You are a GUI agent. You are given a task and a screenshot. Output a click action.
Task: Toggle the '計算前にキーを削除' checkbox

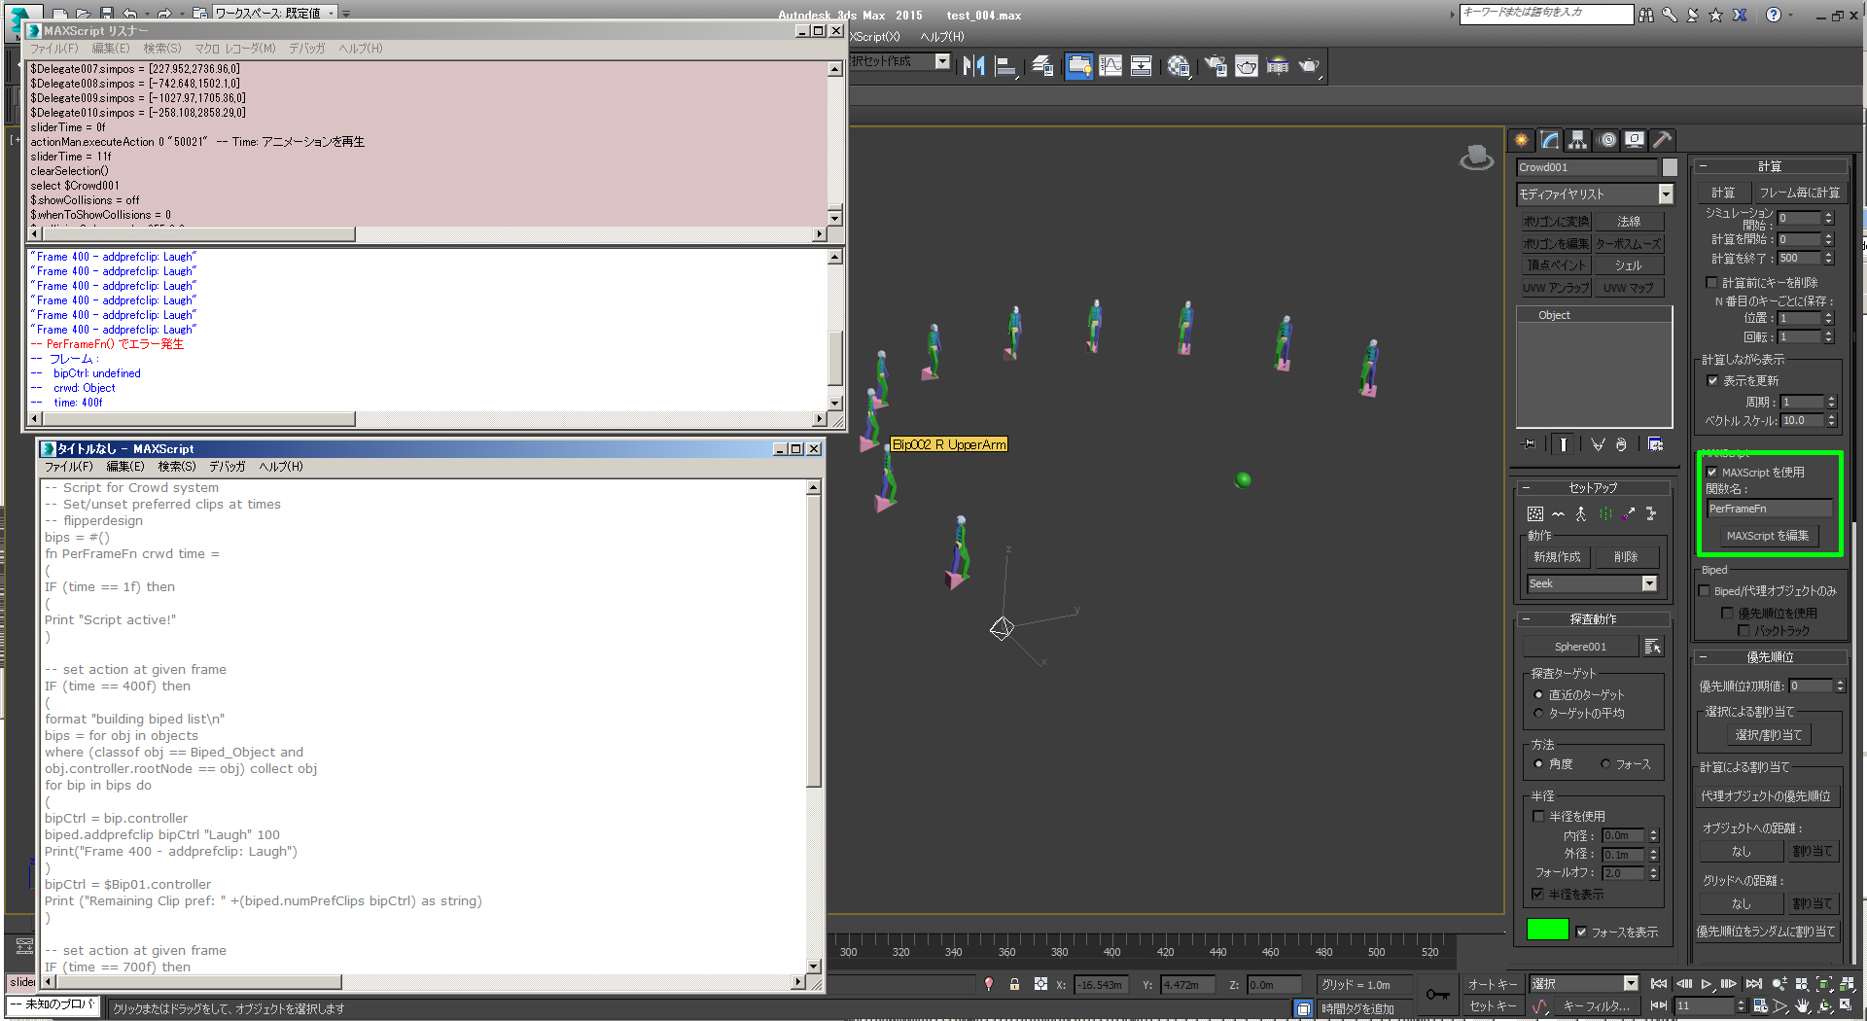tap(1711, 283)
